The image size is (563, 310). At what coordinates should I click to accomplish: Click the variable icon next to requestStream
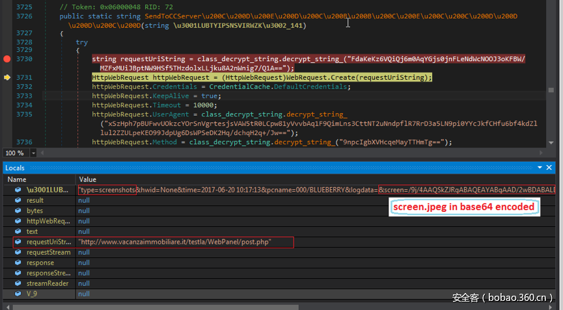tap(20, 252)
